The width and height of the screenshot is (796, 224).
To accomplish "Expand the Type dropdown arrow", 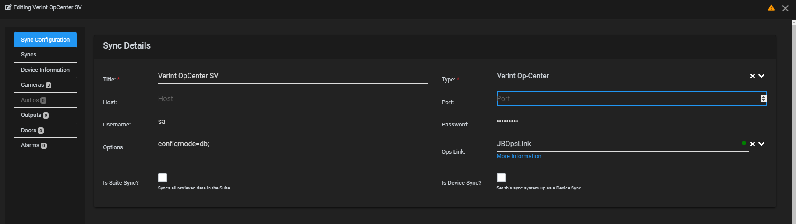I will tap(761, 76).
